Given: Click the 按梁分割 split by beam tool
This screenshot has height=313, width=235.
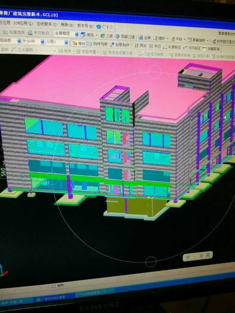Looking at the screenshot, I should [201, 56].
